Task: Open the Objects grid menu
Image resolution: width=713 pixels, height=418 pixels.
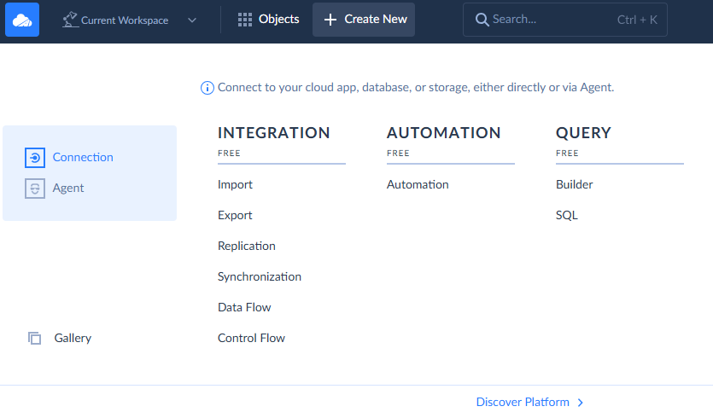Action: coord(245,20)
